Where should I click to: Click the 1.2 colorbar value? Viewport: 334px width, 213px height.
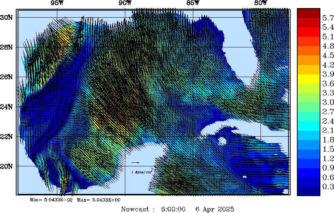[x=328, y=159]
